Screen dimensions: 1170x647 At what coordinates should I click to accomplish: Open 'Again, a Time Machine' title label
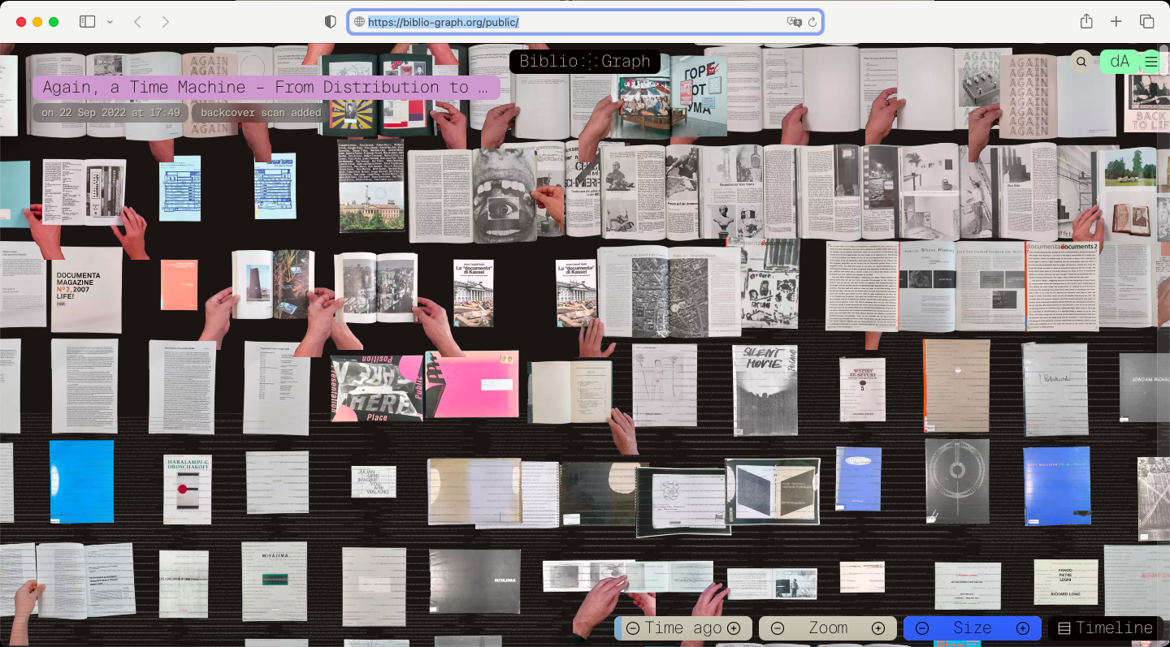point(266,88)
